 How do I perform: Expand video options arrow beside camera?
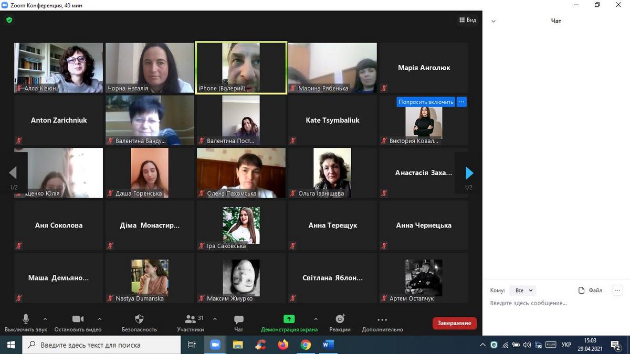coord(100,318)
